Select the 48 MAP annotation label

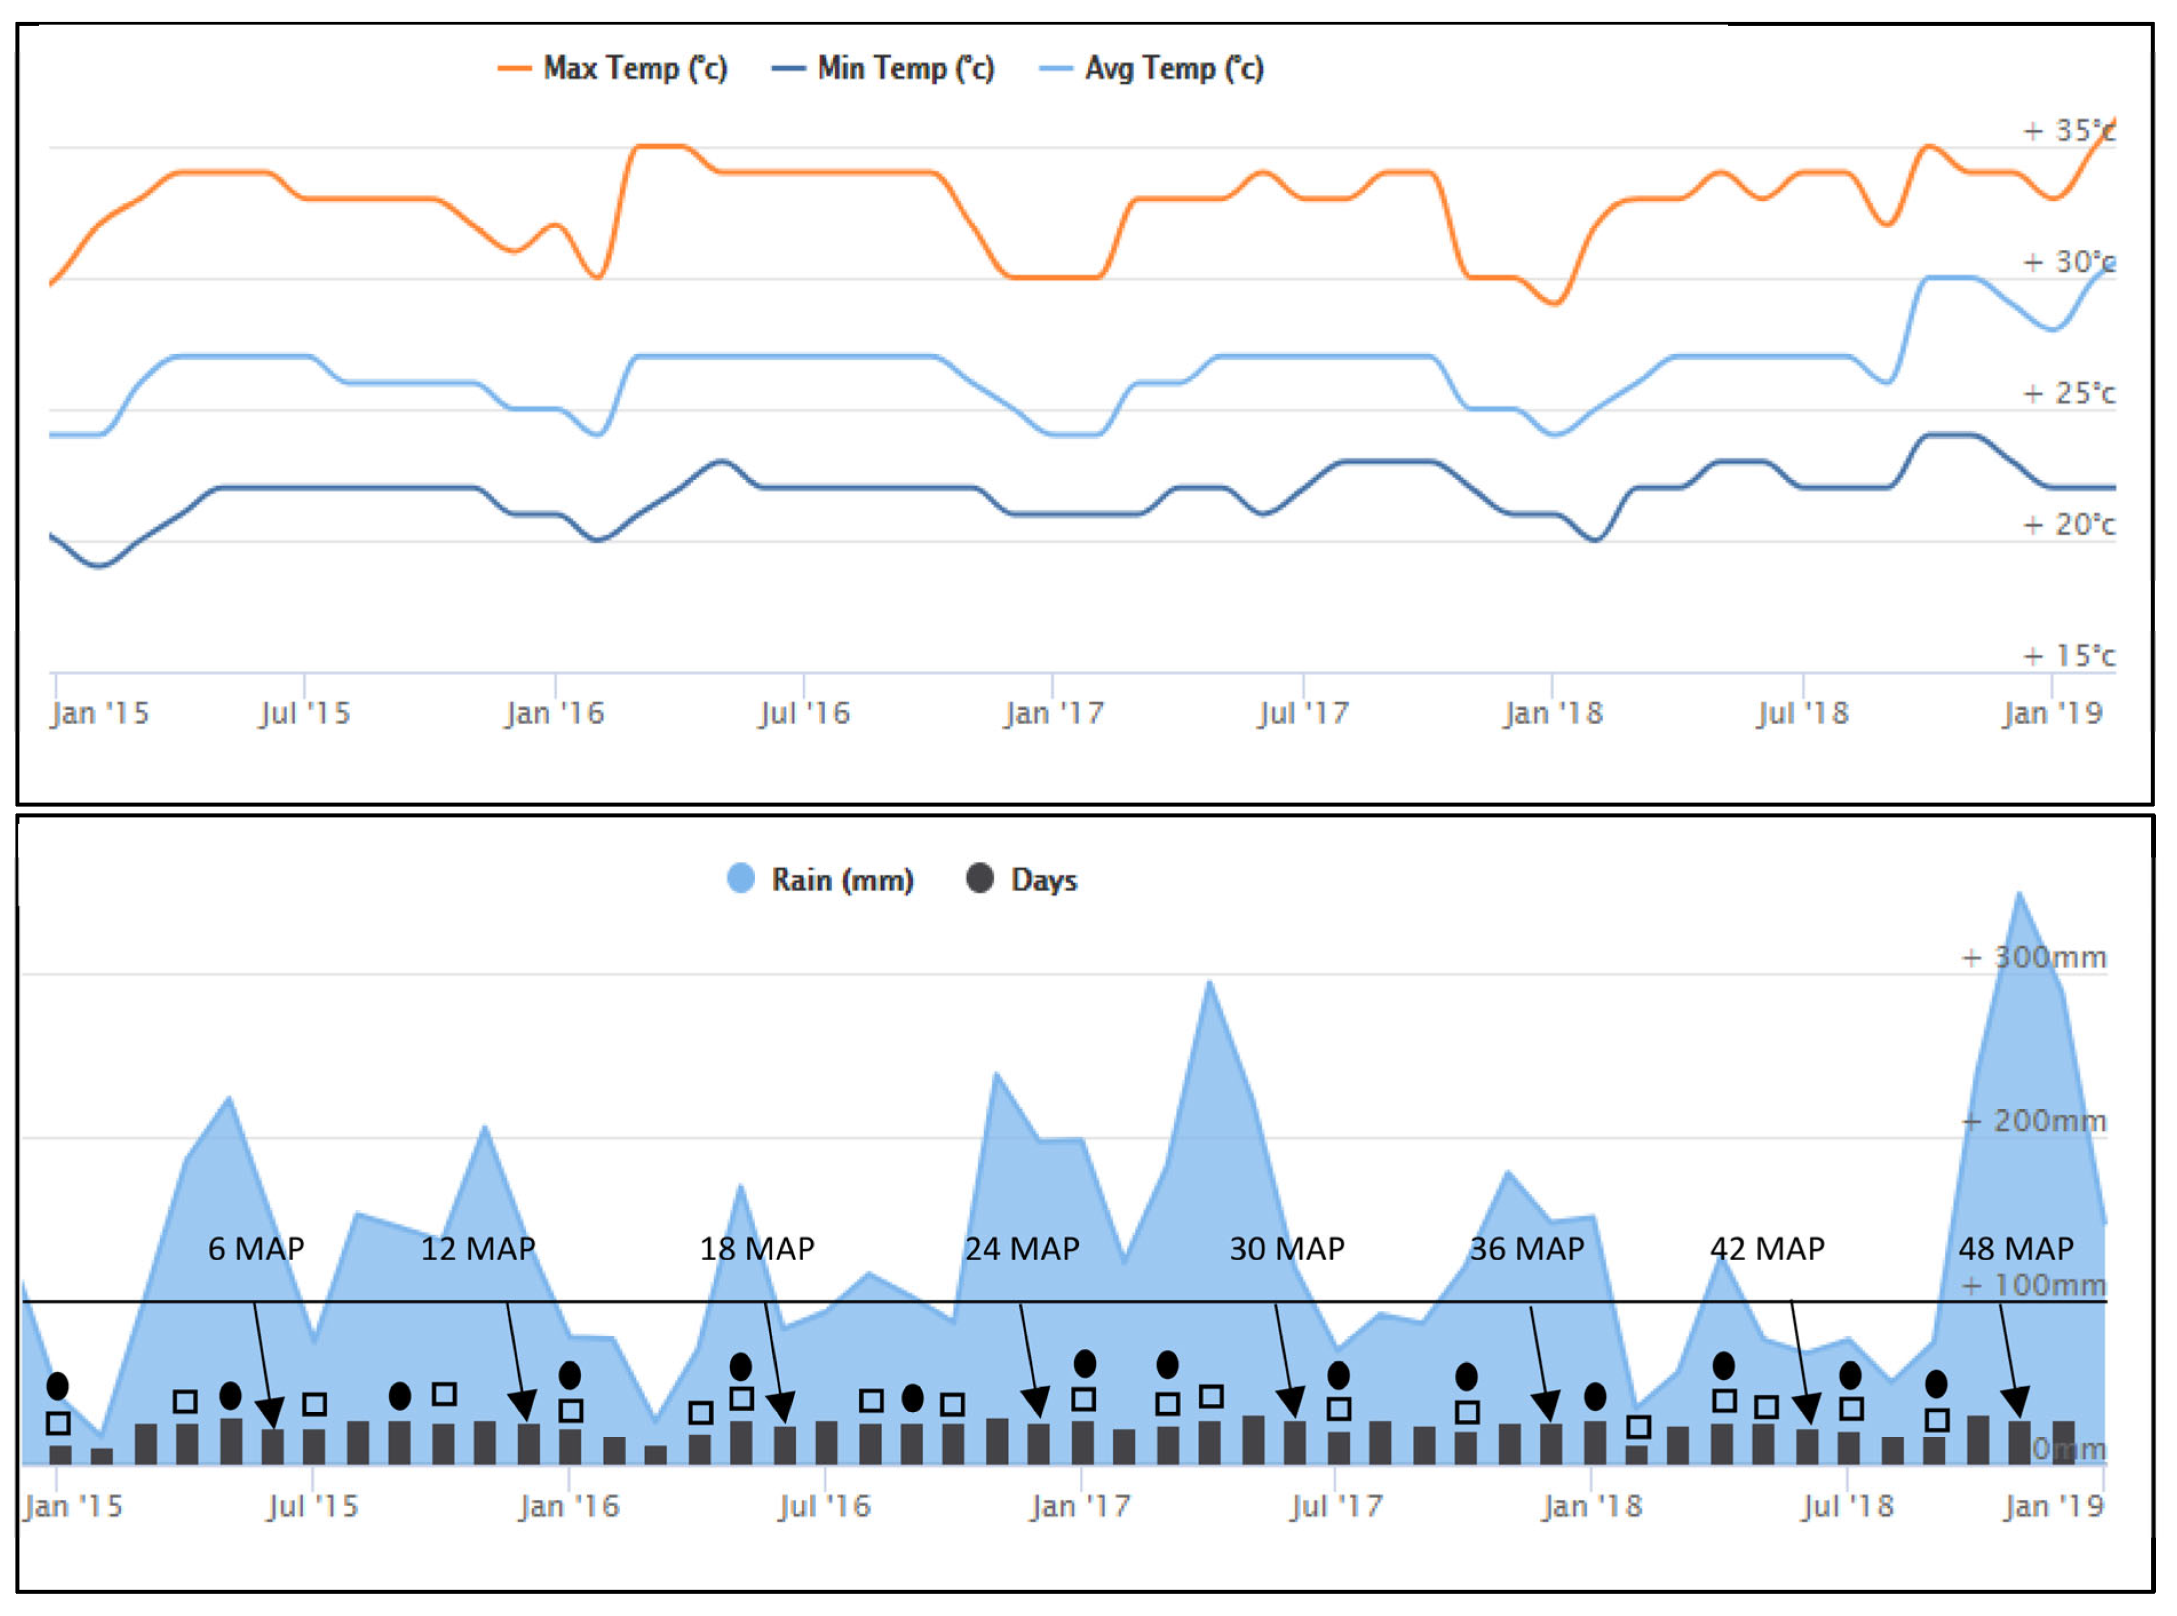(x=2016, y=1249)
